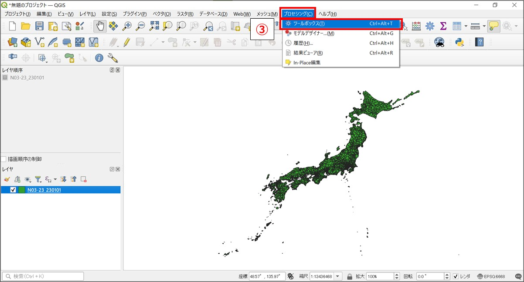The image size is (524, 282).
Task: Open the 編集(E) menu
Action: [x=44, y=14]
